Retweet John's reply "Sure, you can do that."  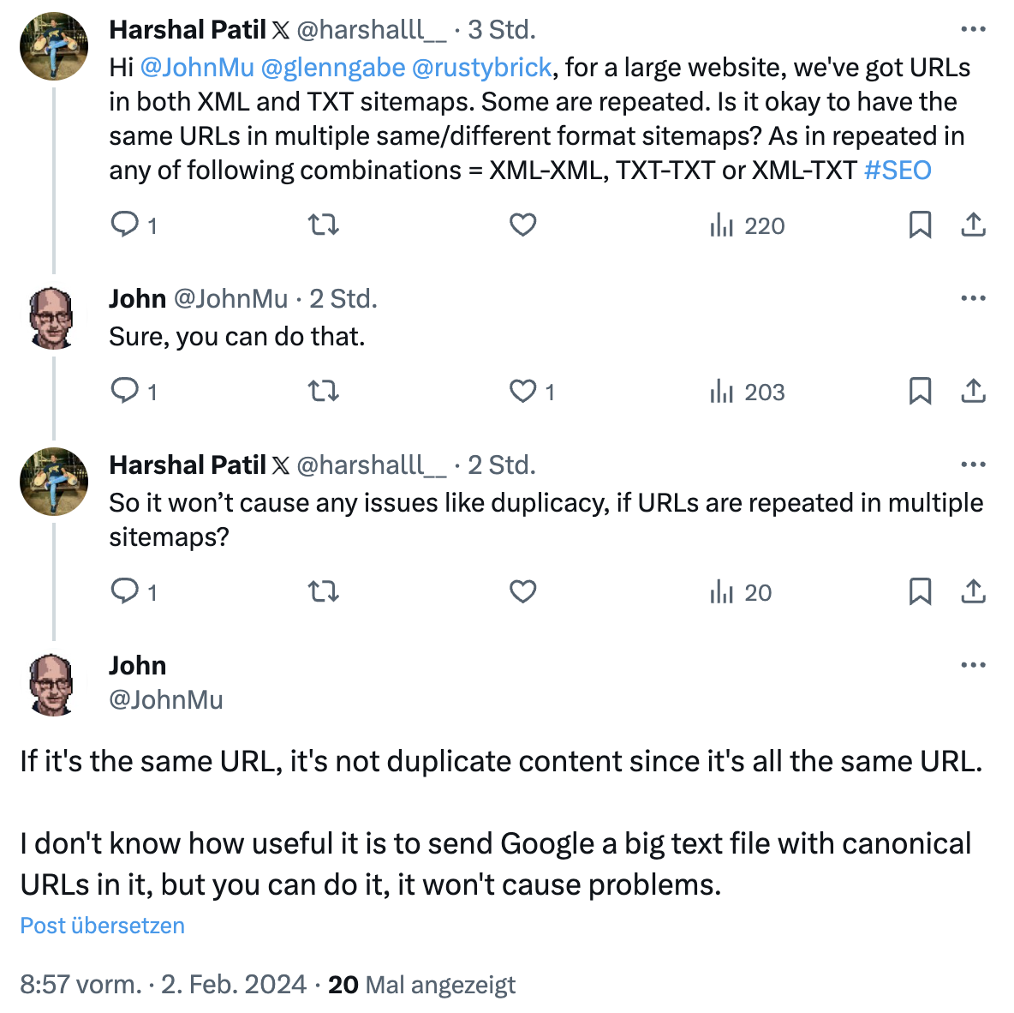tap(323, 392)
